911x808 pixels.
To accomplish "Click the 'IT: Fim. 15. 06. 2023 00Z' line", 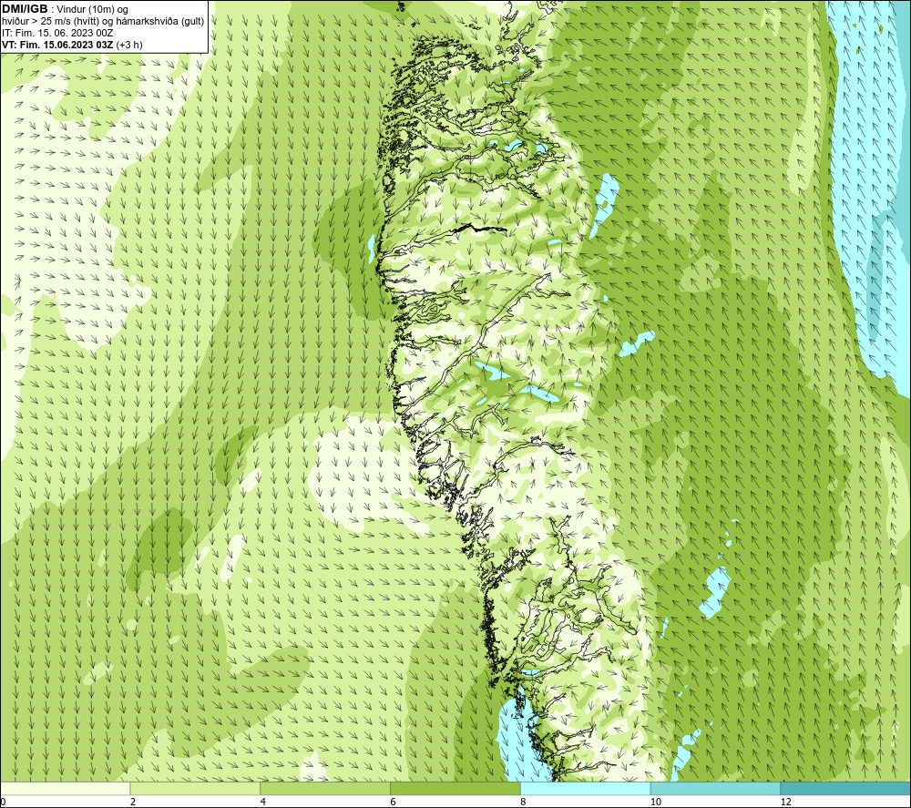I will [57, 33].
